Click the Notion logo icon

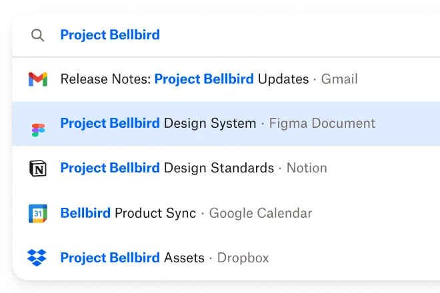pyautogui.click(x=38, y=168)
